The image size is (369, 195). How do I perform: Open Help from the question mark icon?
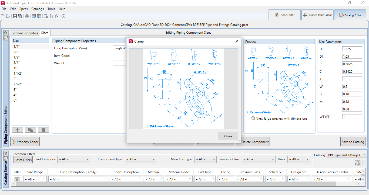coord(63,16)
